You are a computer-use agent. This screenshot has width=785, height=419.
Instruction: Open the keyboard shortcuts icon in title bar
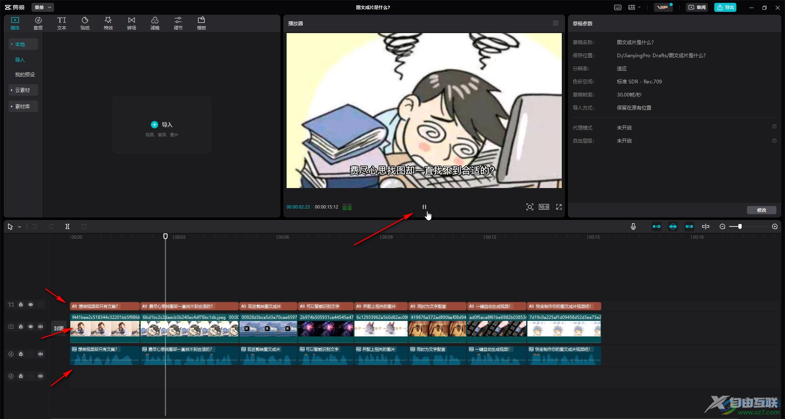coord(618,7)
